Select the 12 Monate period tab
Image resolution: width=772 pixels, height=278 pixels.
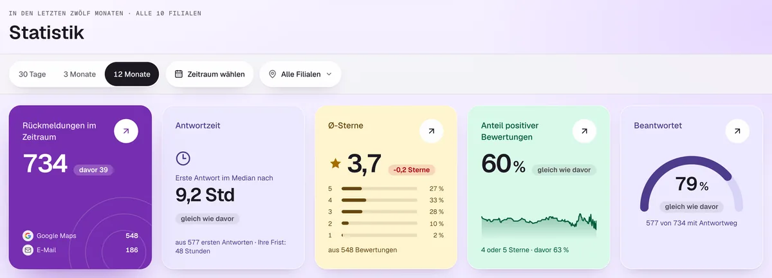click(132, 74)
